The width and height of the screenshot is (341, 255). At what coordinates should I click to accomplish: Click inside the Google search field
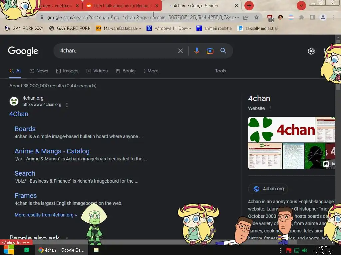click(118, 51)
